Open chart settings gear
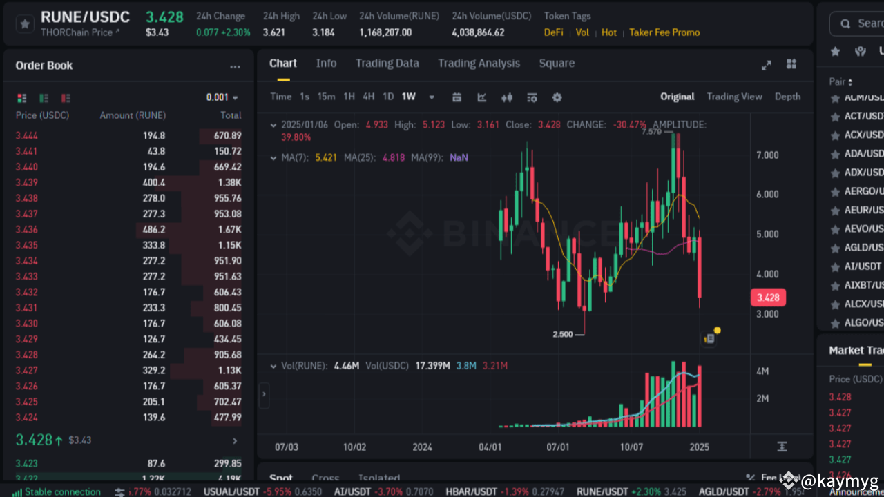Viewport: 884px width, 497px height. point(557,97)
